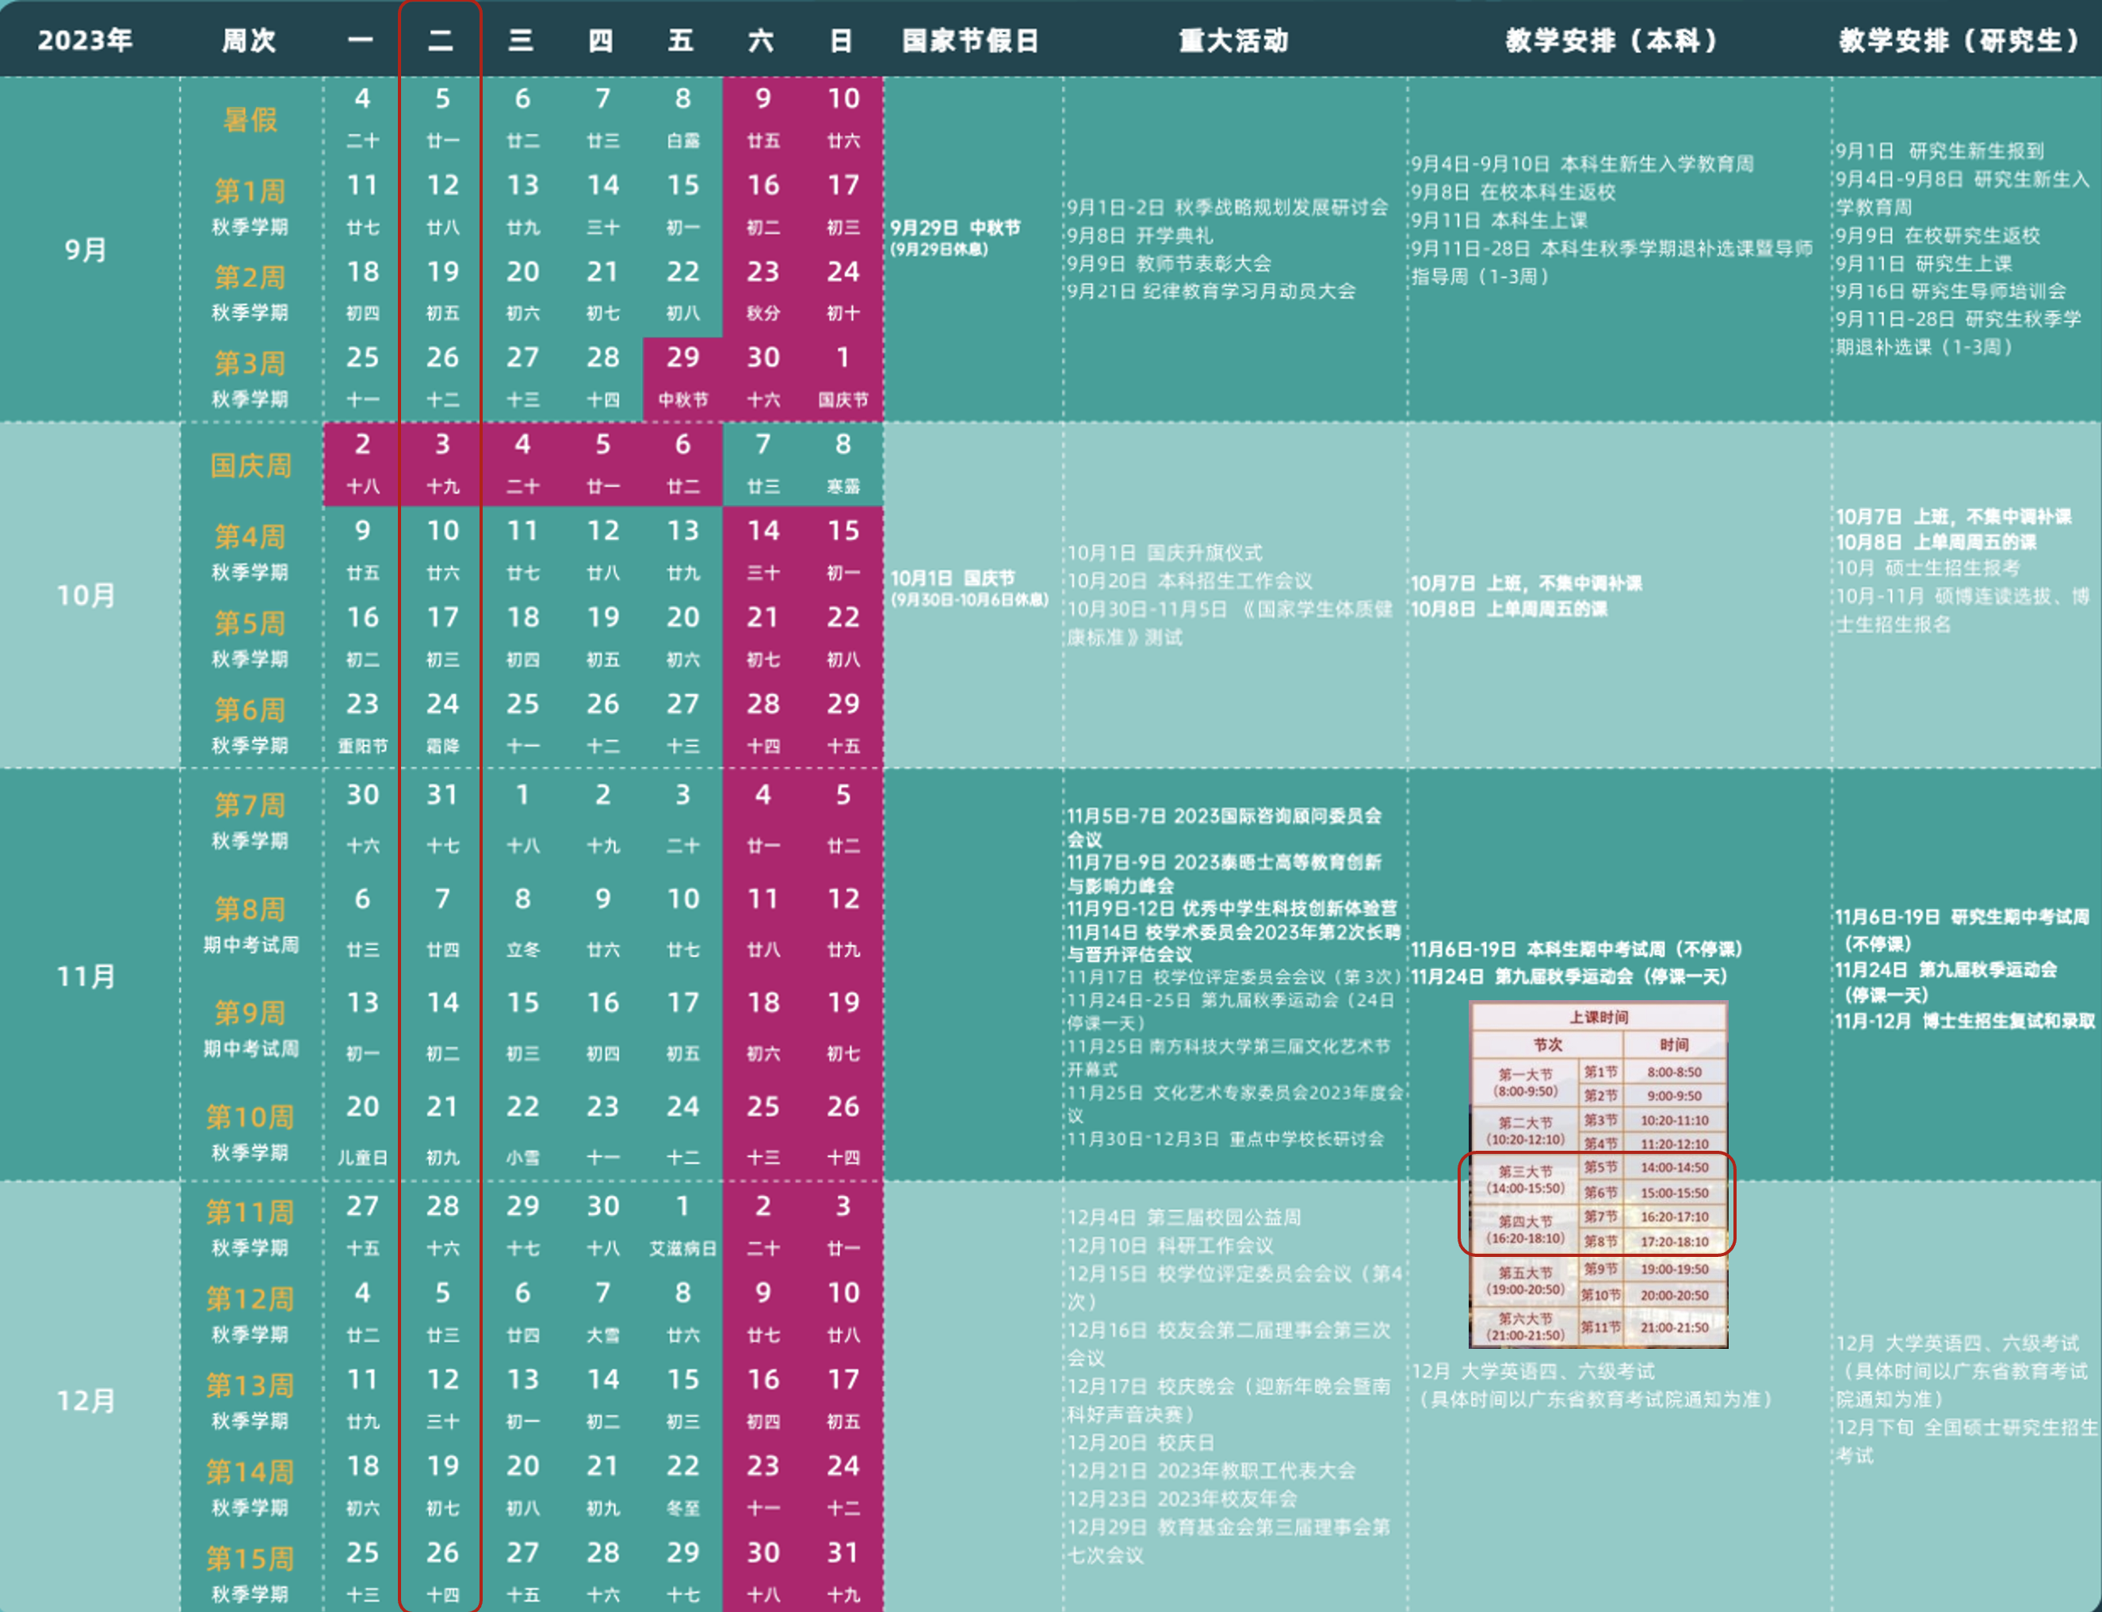This screenshot has height=1612, width=2102.
Task: Click the 国家节假日 column header
Action: (971, 40)
